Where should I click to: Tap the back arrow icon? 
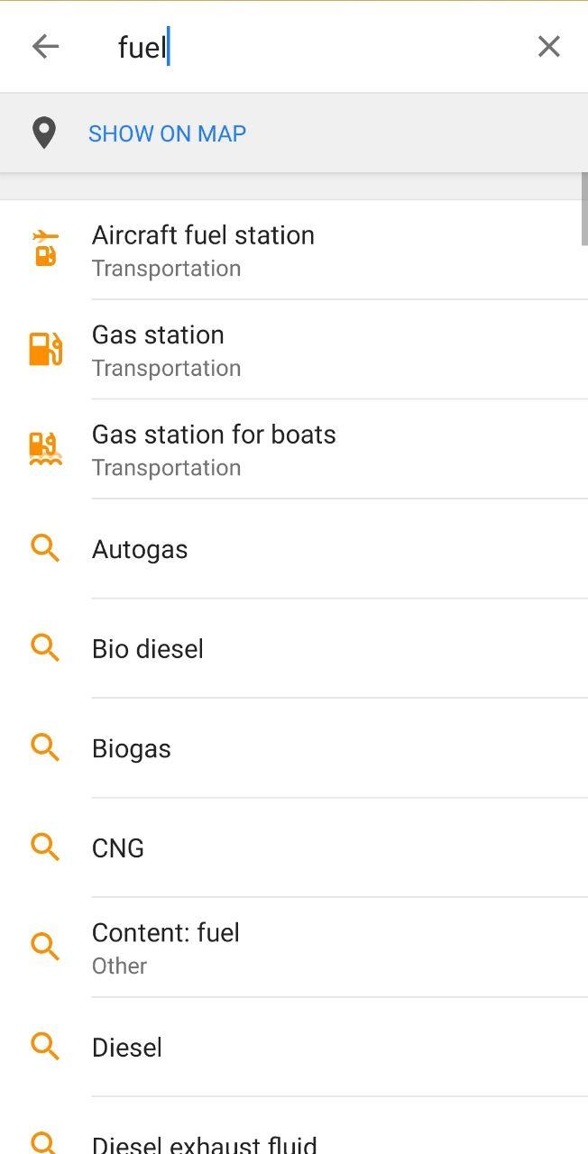[45, 46]
